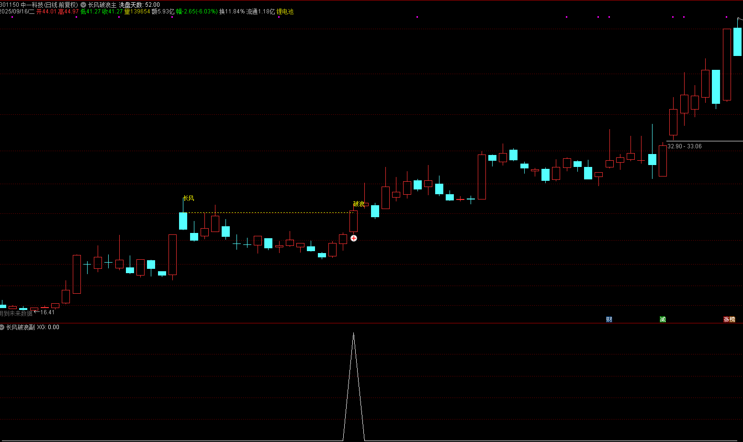The height and width of the screenshot is (442, 743).
Task: Click the stock title 301150 中一科技
Action: [21, 5]
